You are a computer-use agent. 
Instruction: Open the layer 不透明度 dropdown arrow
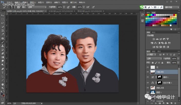(x=178, y=59)
